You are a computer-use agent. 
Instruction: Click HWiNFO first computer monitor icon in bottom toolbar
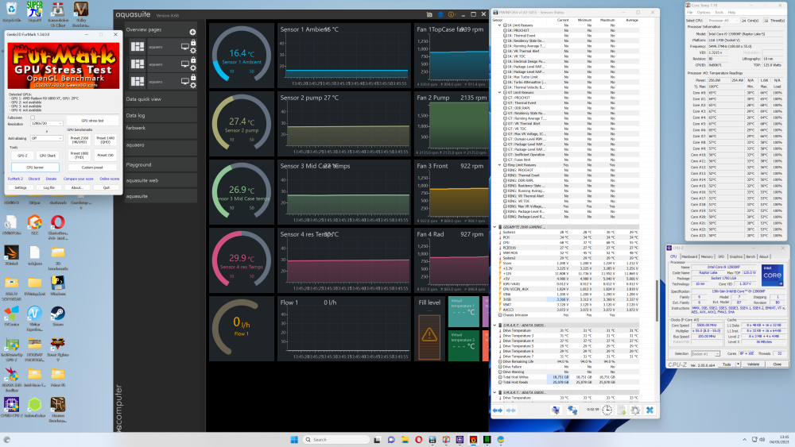[x=556, y=410]
